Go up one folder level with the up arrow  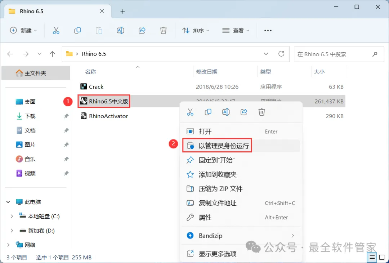click(x=52, y=54)
